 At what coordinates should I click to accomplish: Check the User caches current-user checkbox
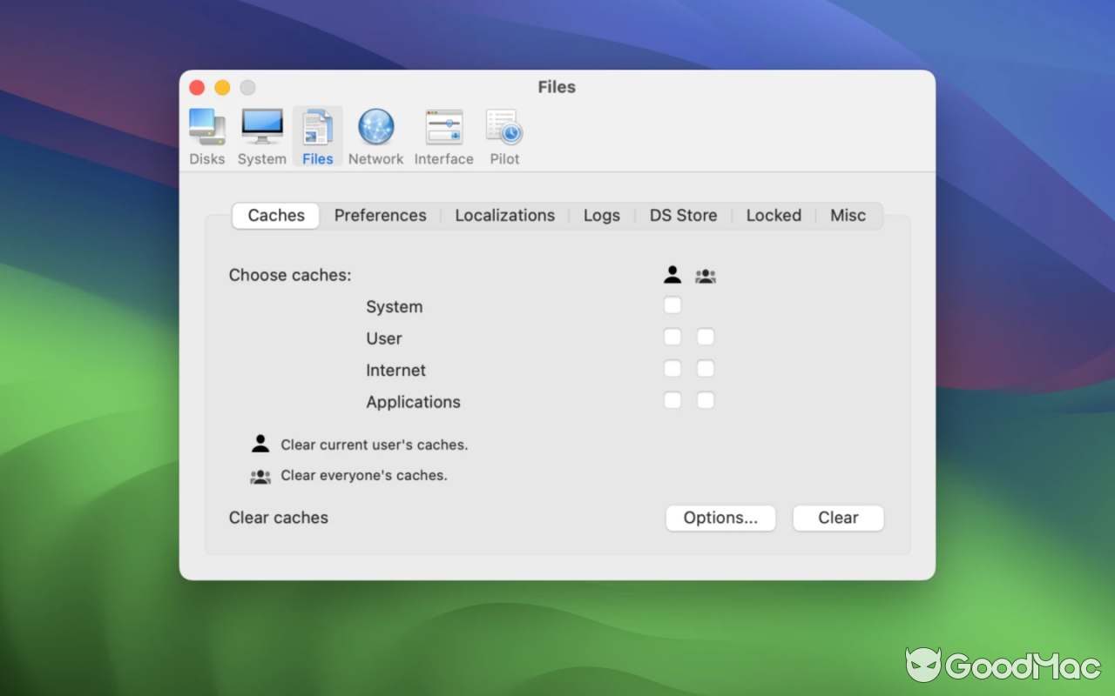pyautogui.click(x=672, y=337)
